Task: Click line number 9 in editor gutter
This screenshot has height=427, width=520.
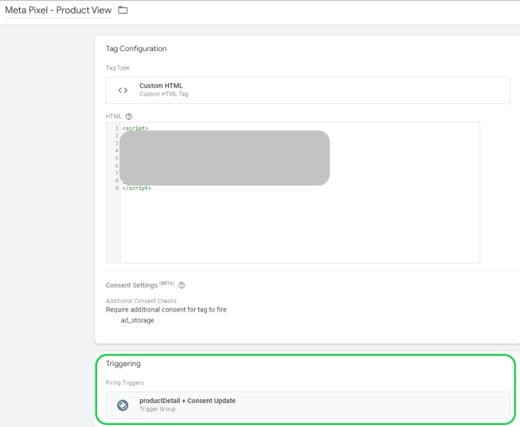Action: (x=115, y=188)
